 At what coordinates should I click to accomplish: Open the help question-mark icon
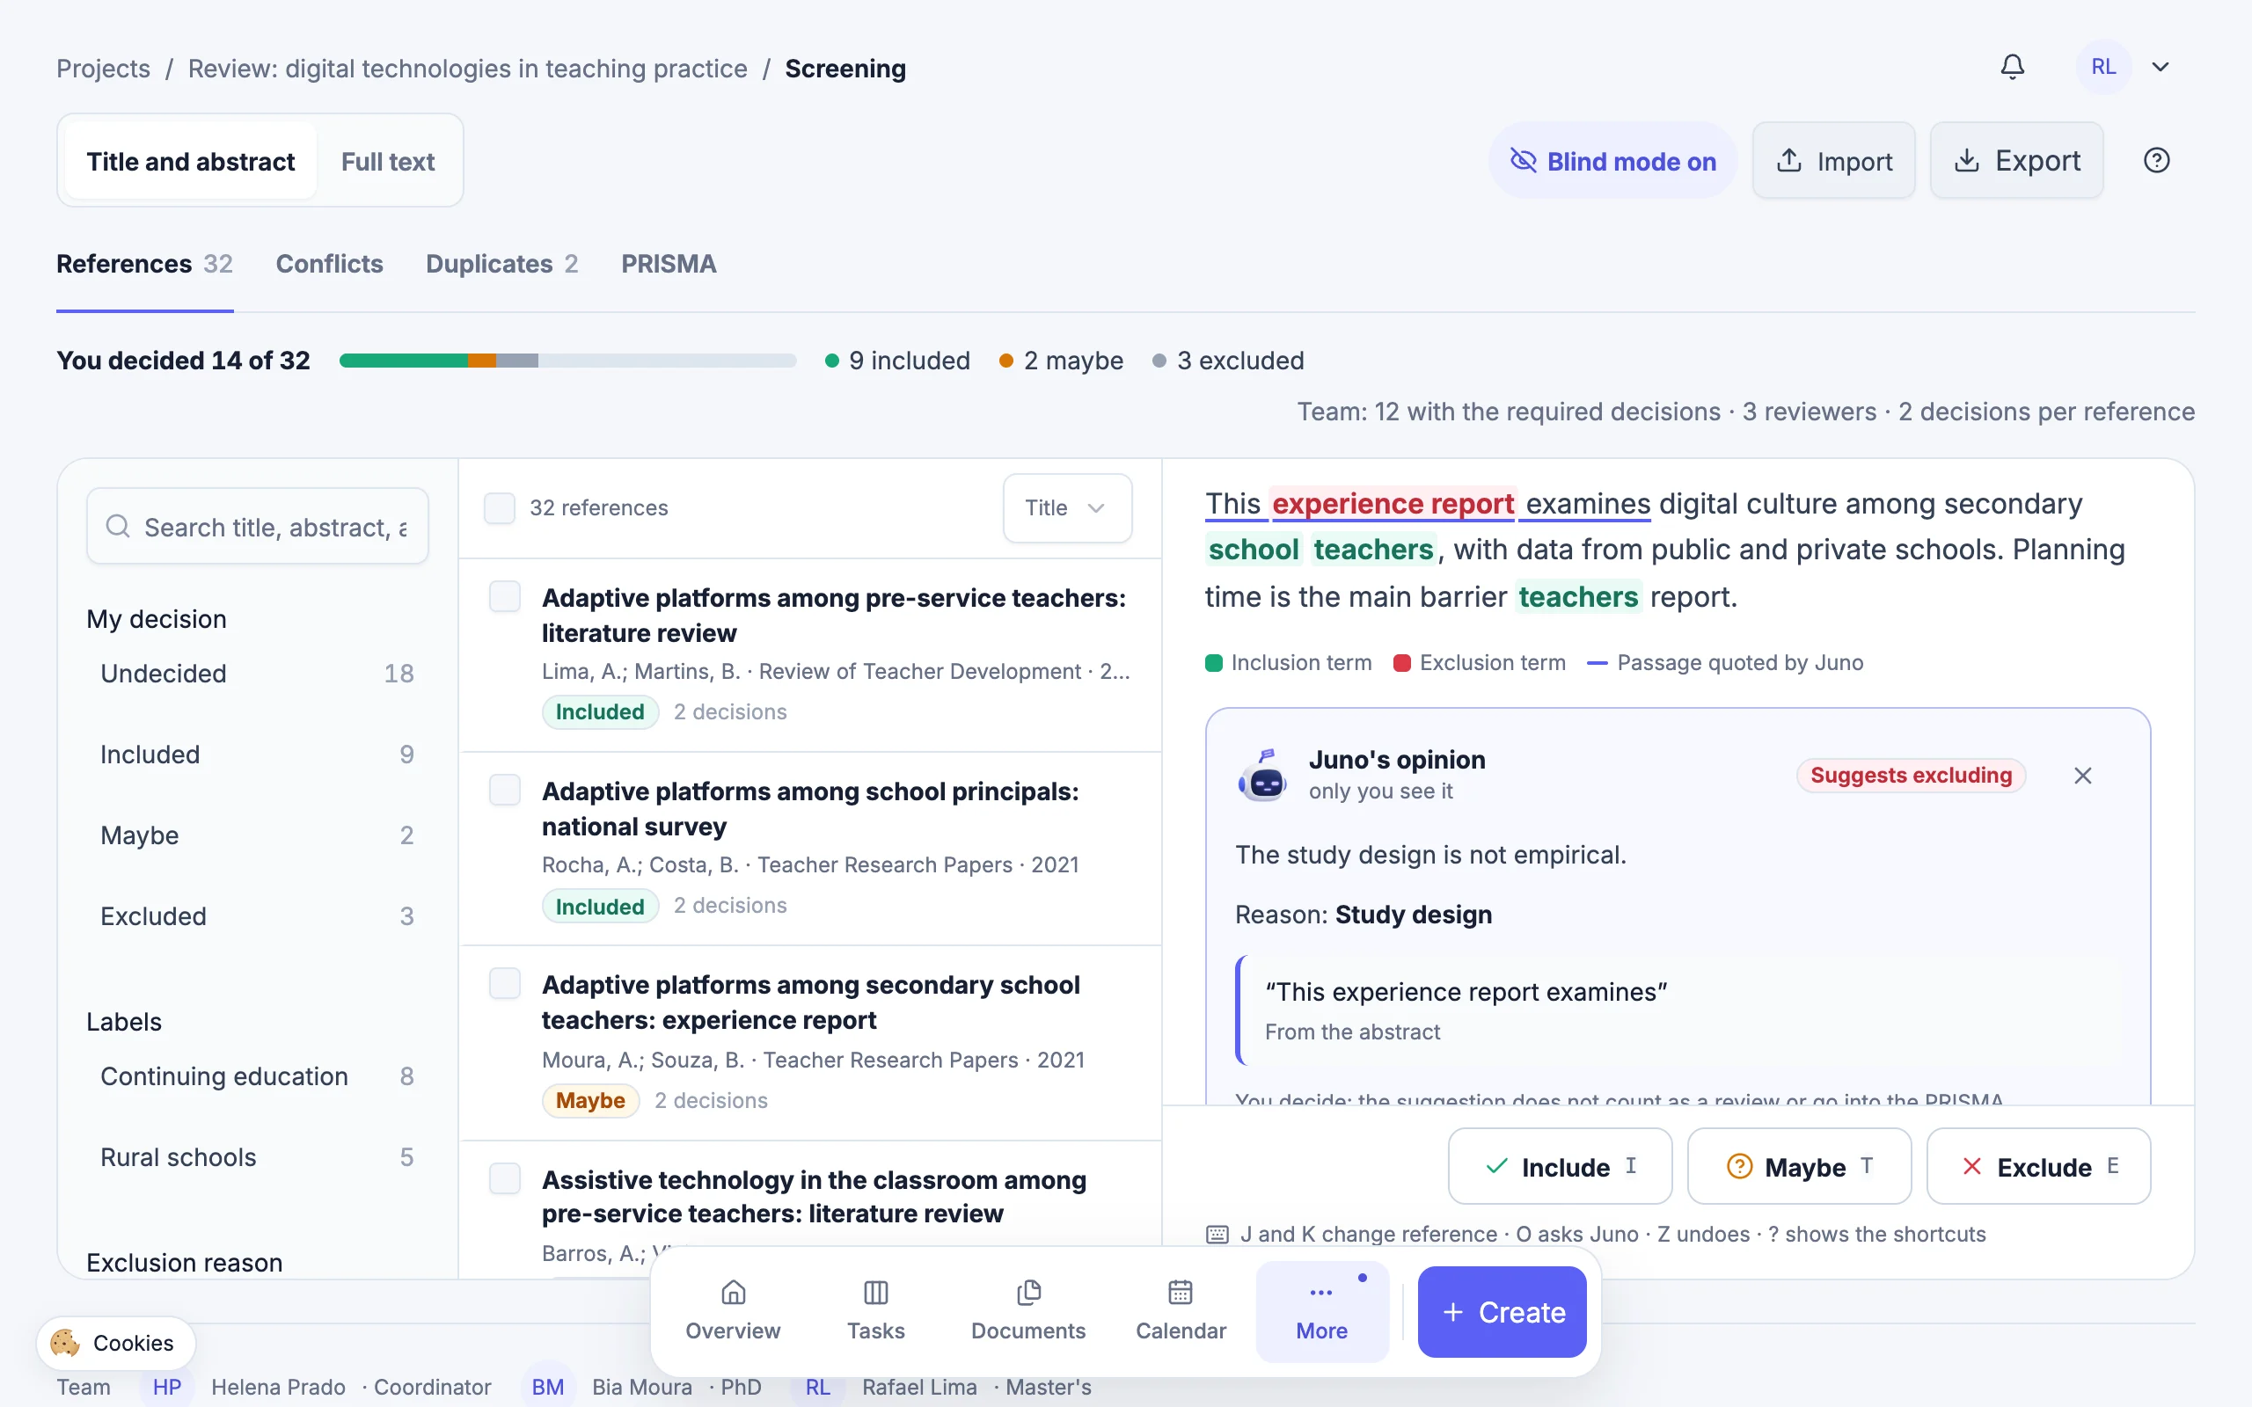(2156, 160)
